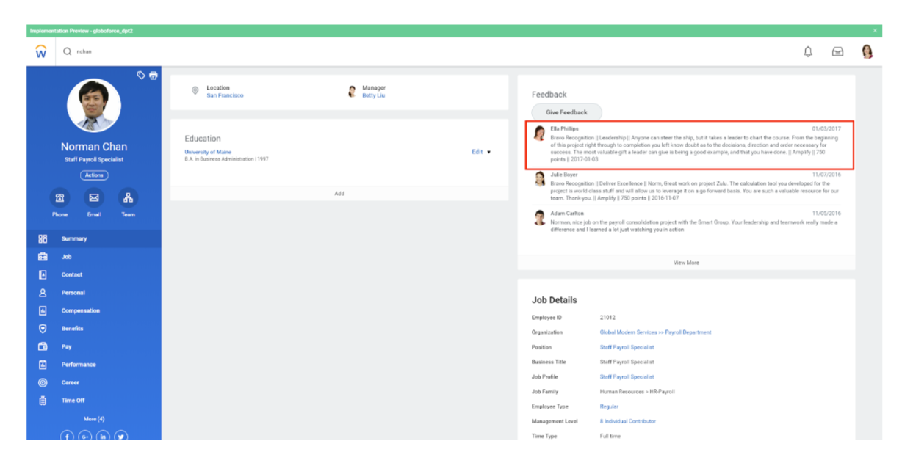Click the LinkedIn icon below the sidebar
902x463 pixels.
click(102, 436)
